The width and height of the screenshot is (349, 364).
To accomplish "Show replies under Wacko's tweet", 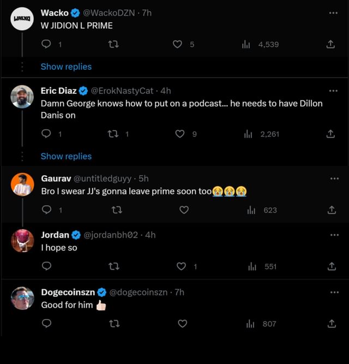I will click(66, 67).
